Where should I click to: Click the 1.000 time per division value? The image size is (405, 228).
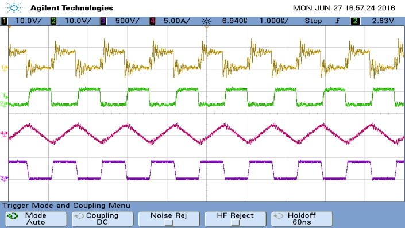(x=274, y=21)
